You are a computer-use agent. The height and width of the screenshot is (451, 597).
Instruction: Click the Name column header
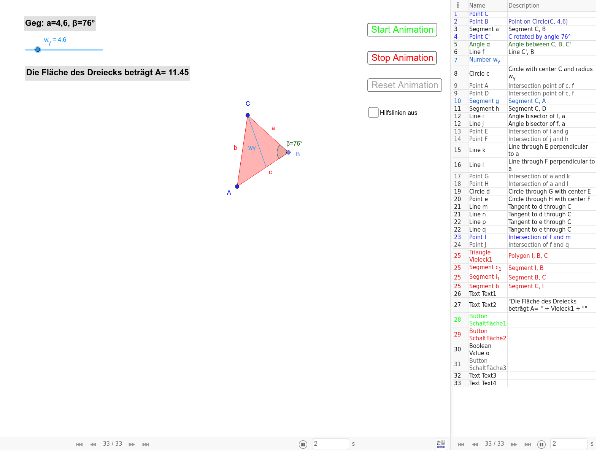(487, 6)
